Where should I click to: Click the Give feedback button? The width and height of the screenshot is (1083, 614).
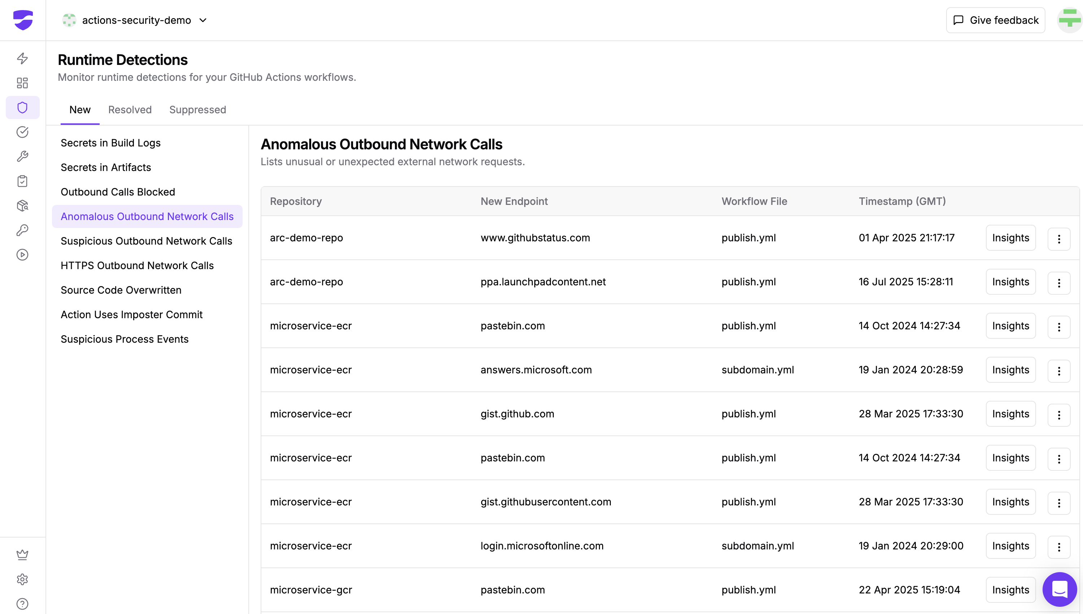click(995, 20)
